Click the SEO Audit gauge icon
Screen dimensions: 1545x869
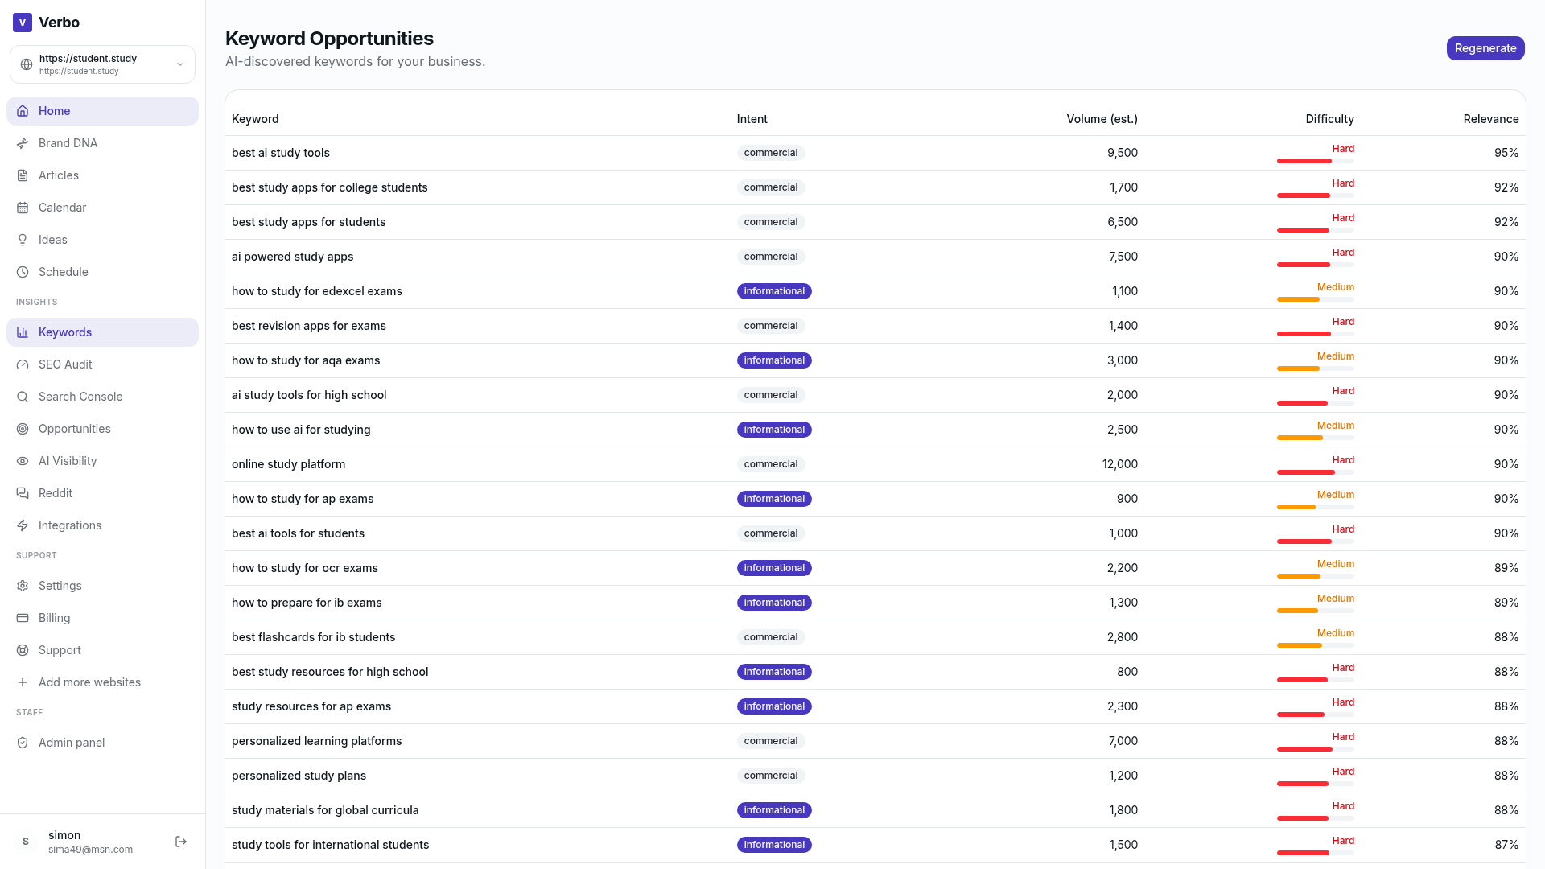(x=23, y=364)
